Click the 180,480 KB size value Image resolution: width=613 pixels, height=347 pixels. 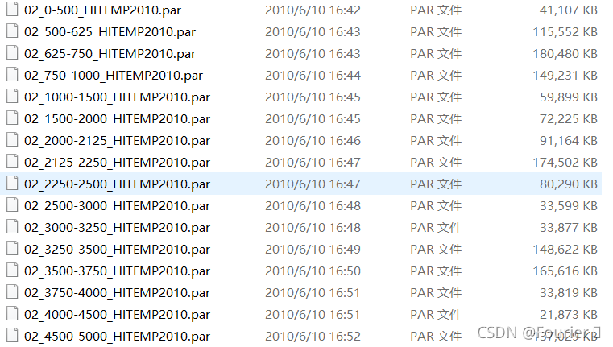point(565,53)
